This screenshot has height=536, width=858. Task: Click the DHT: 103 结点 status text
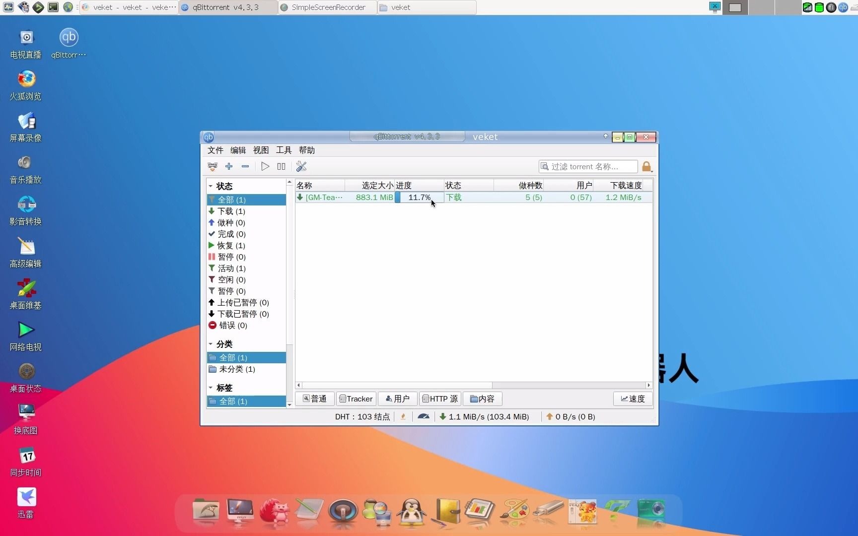pos(362,416)
